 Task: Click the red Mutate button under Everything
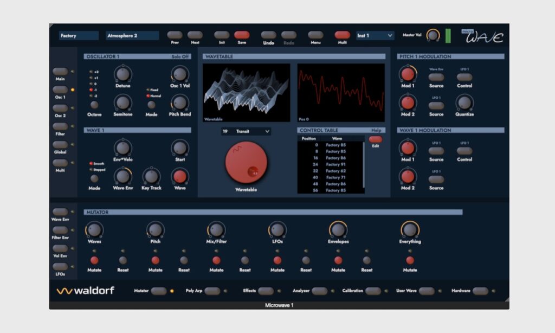410,260
